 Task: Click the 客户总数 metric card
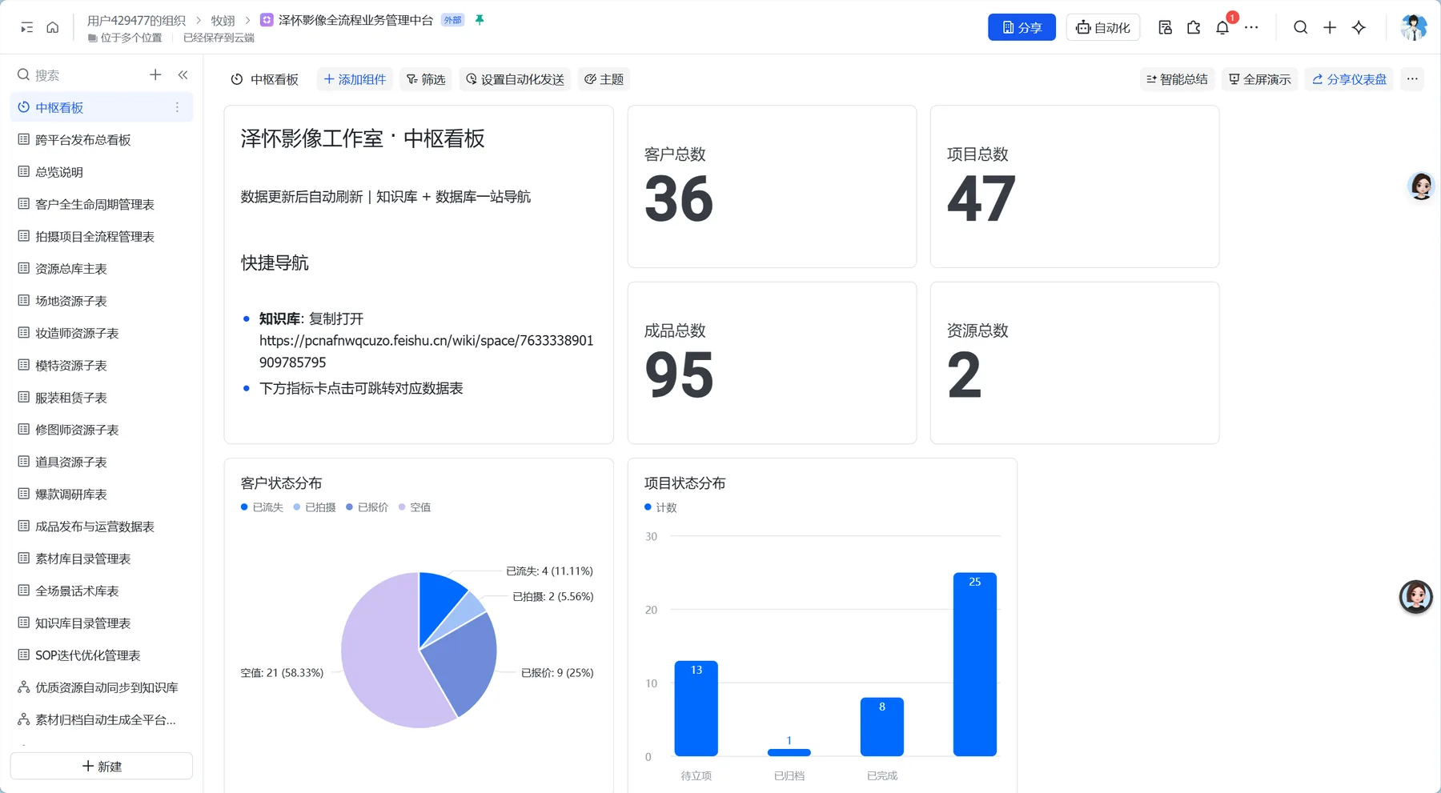point(772,186)
